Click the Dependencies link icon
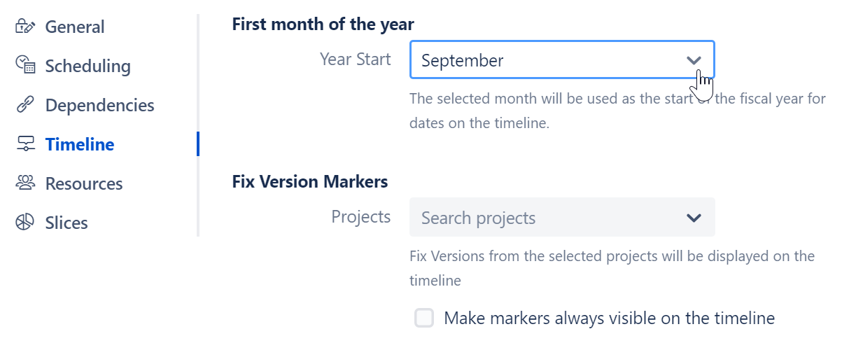Viewport: 849px width, 350px height. 25,105
